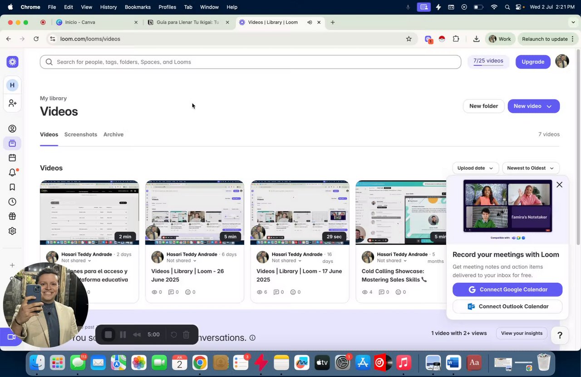Open the Meetings calendar sidebar icon
The width and height of the screenshot is (581, 377).
12,158
